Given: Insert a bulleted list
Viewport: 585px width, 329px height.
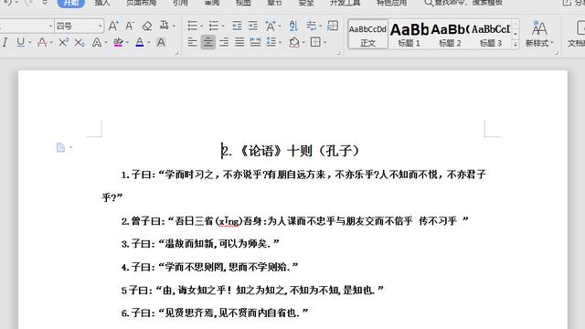Looking at the screenshot, I should 192,26.
